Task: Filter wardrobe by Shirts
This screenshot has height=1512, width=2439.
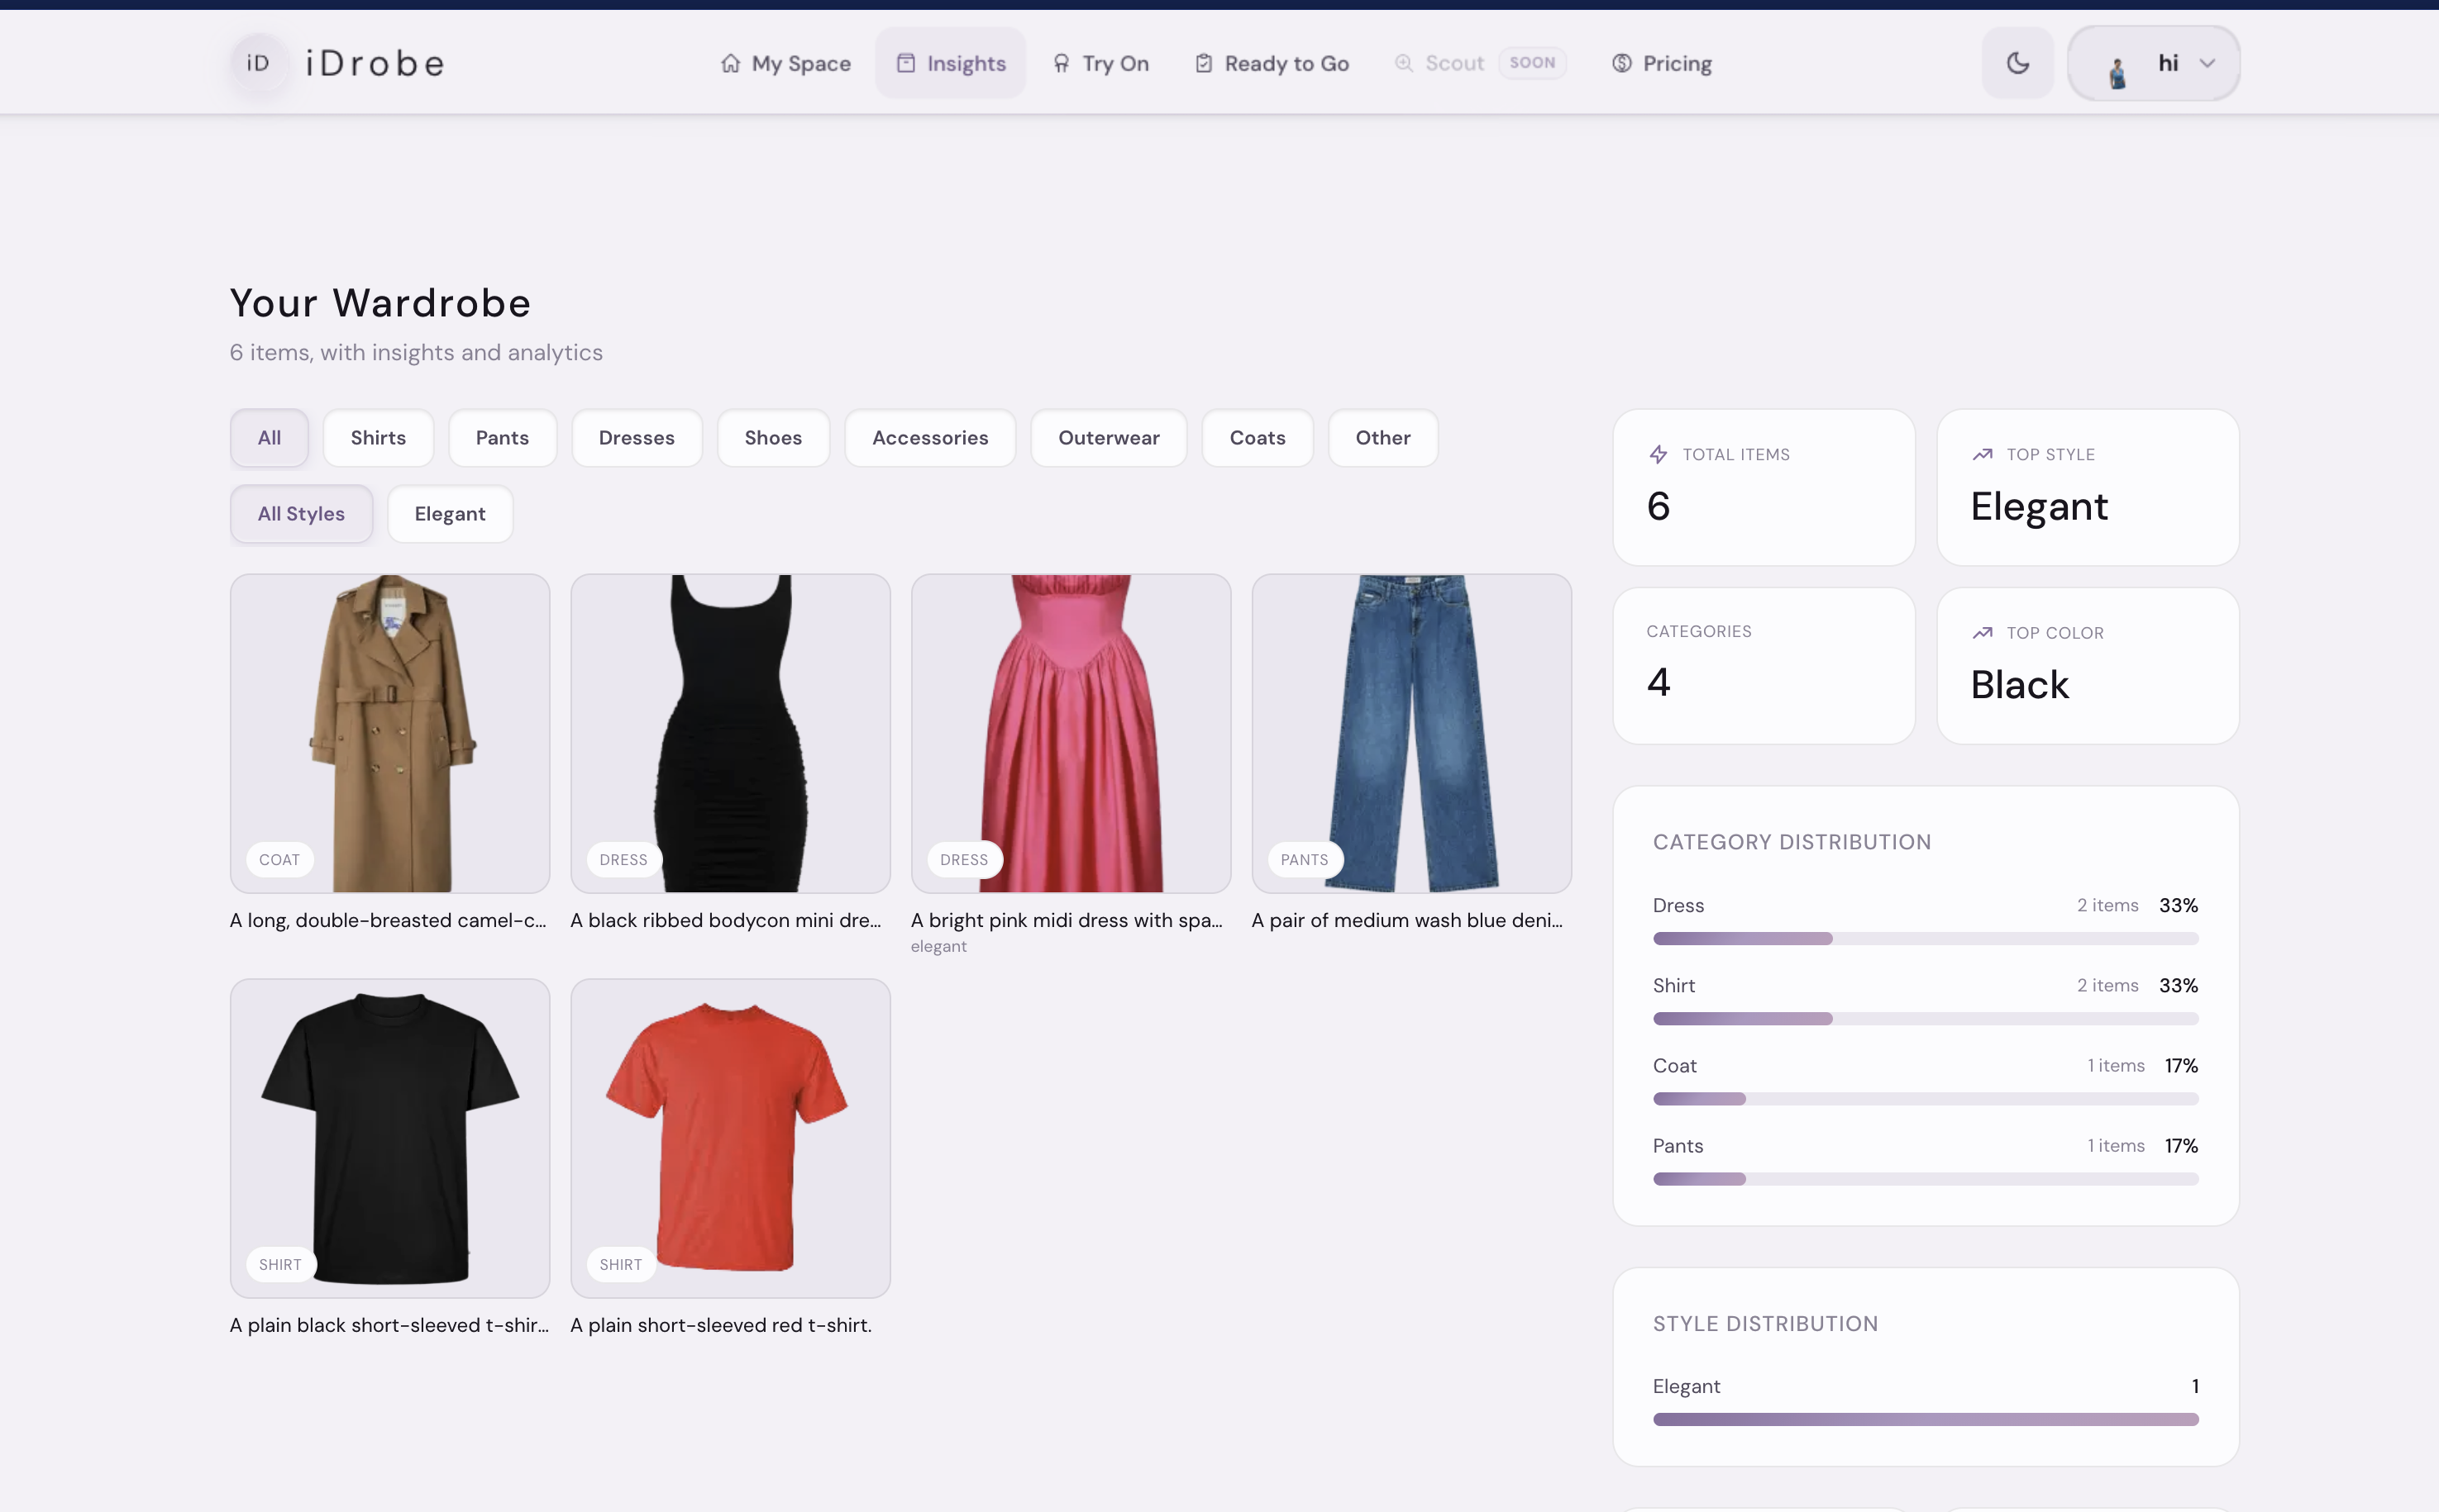Action: (378, 438)
